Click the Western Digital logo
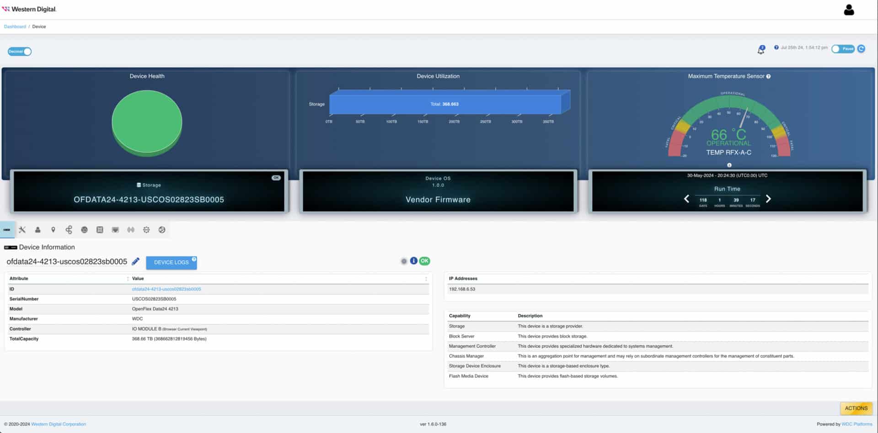This screenshot has width=878, height=433. (29, 9)
